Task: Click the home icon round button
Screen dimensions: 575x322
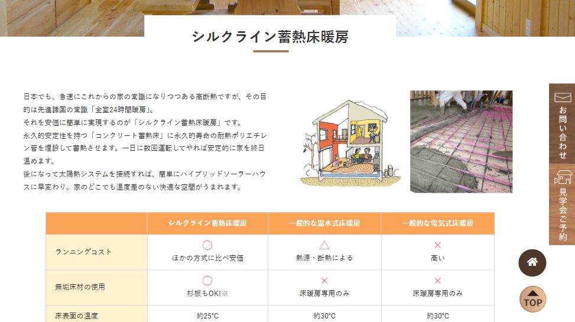Action: click(x=532, y=262)
